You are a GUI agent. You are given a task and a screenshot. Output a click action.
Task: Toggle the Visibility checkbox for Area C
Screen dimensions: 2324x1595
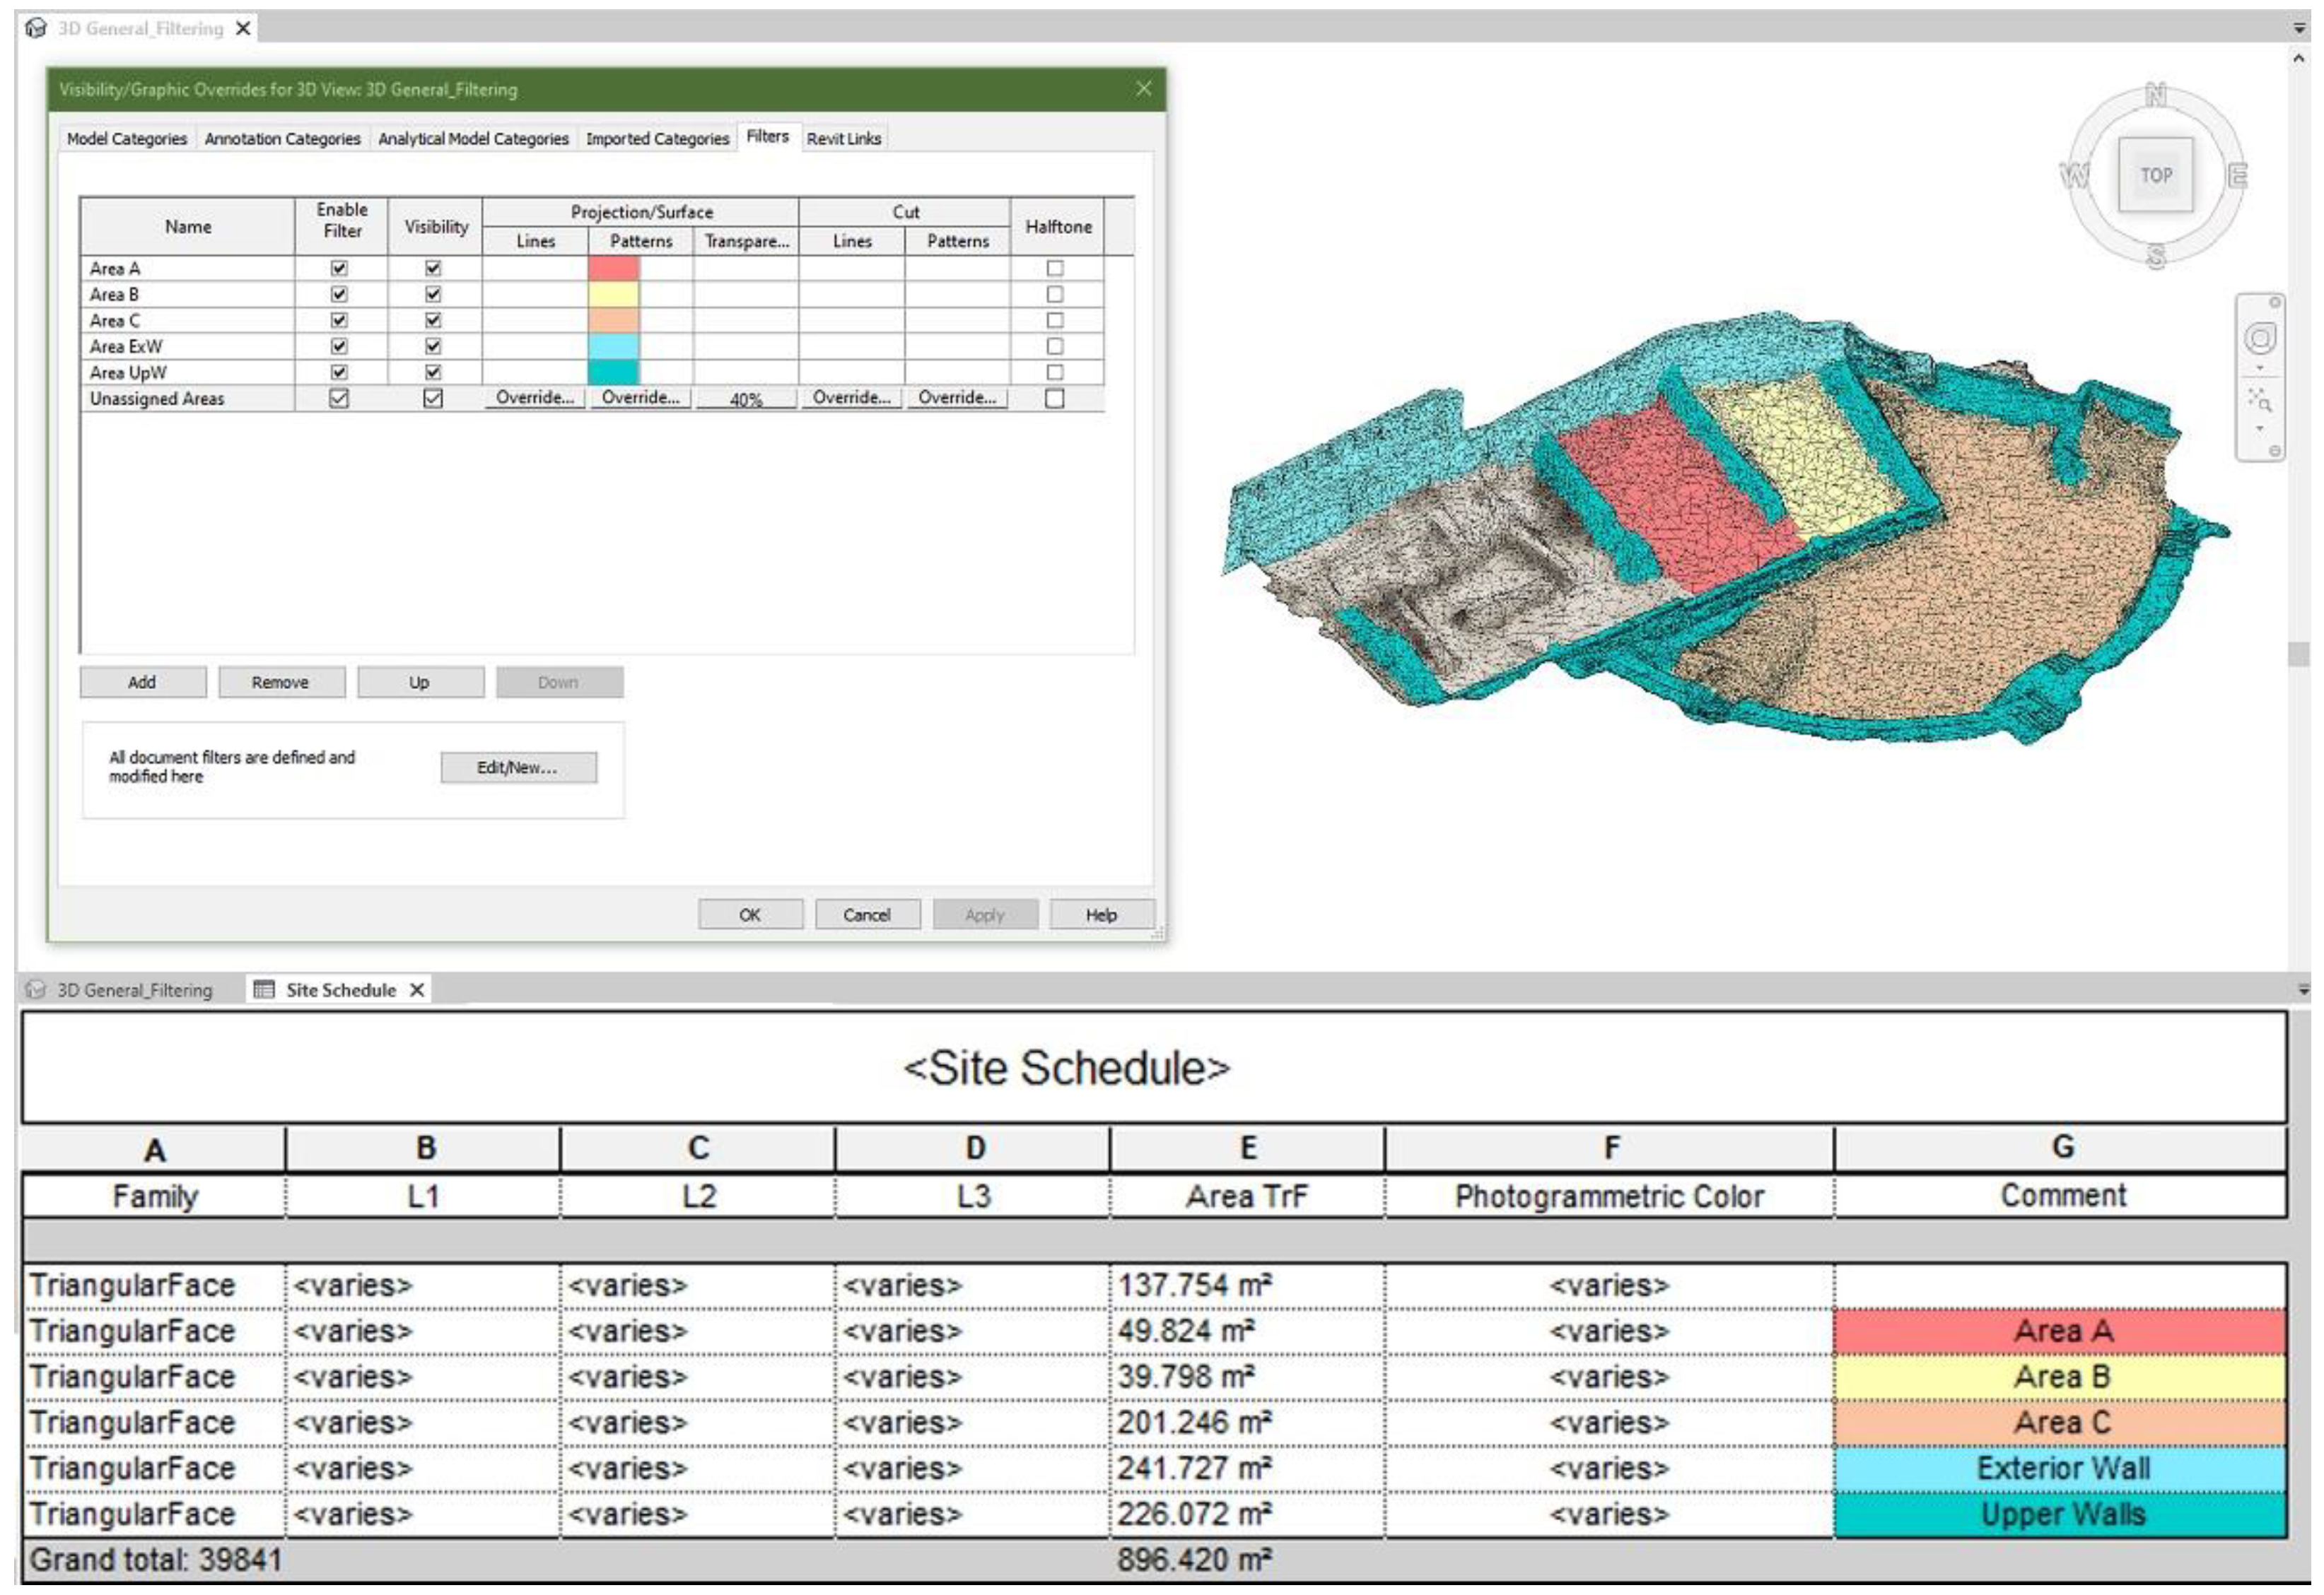[433, 320]
